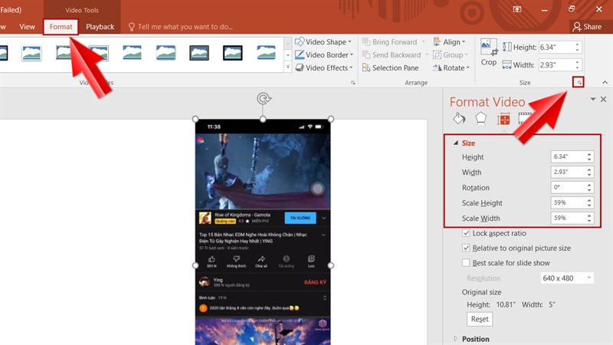The width and height of the screenshot is (613, 345).
Task: Open the Format ribbon tab
Action: (61, 27)
